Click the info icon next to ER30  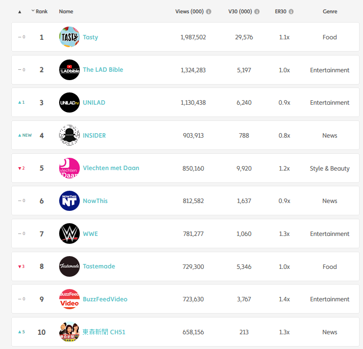[291, 11]
